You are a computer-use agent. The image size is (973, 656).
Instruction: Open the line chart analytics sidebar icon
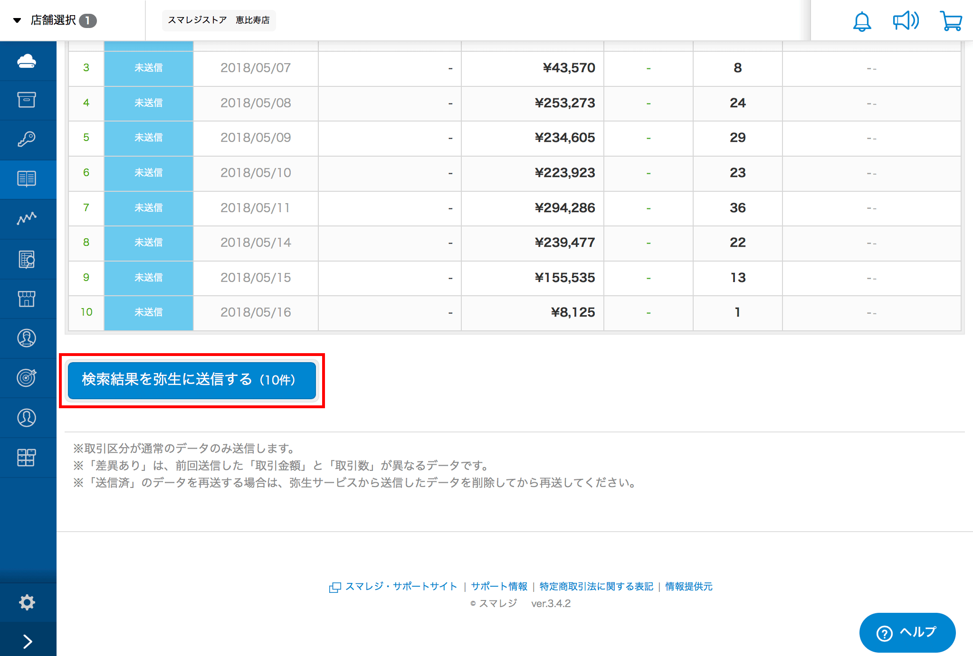(x=27, y=218)
